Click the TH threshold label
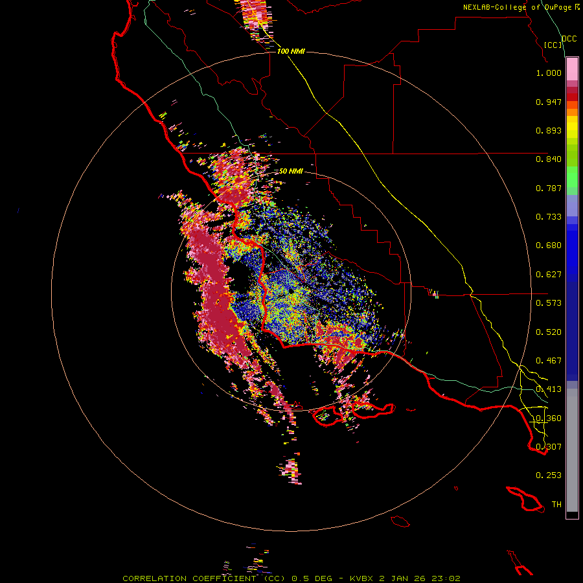Screen dimensions: 583x583 point(556,505)
